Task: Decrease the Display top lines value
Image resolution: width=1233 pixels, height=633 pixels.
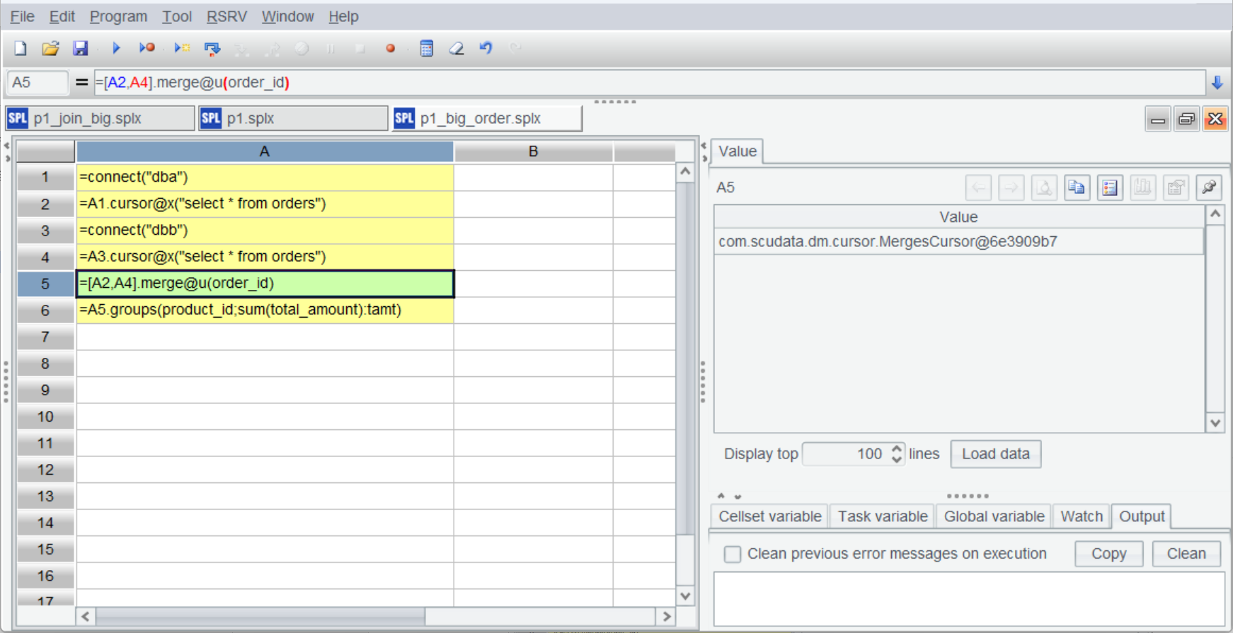Action: tap(897, 459)
